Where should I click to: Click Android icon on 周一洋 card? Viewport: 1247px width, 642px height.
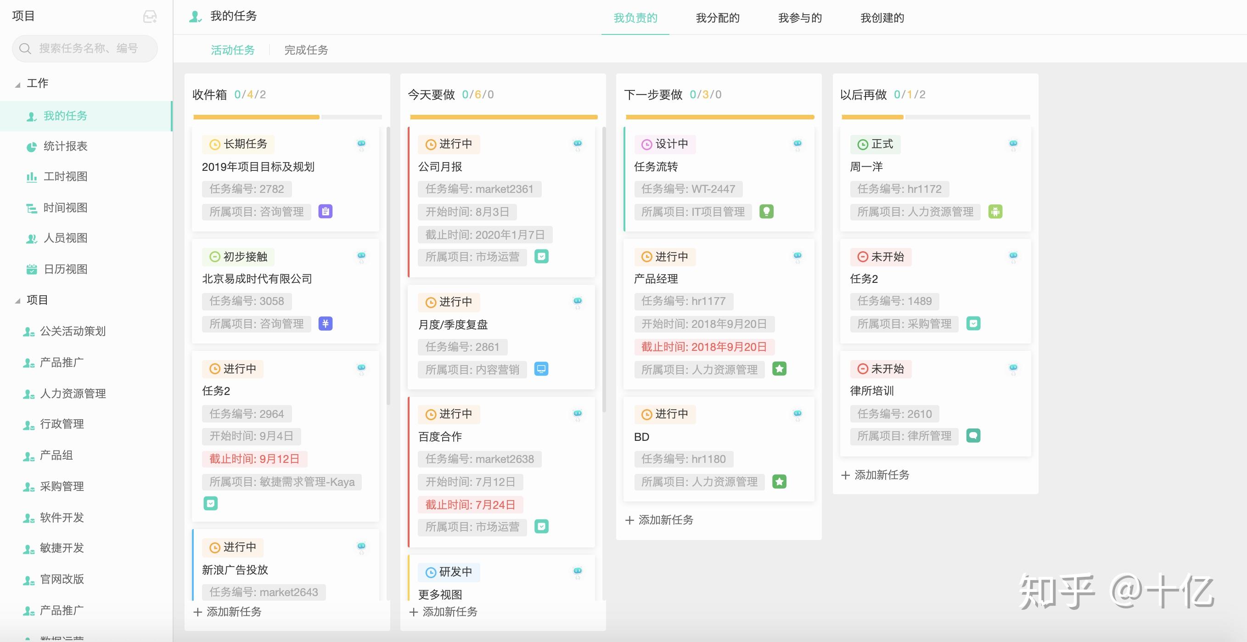click(x=995, y=212)
